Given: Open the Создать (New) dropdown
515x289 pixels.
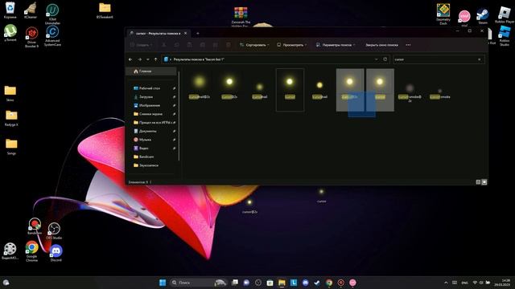Looking at the screenshot, I should coord(142,45).
